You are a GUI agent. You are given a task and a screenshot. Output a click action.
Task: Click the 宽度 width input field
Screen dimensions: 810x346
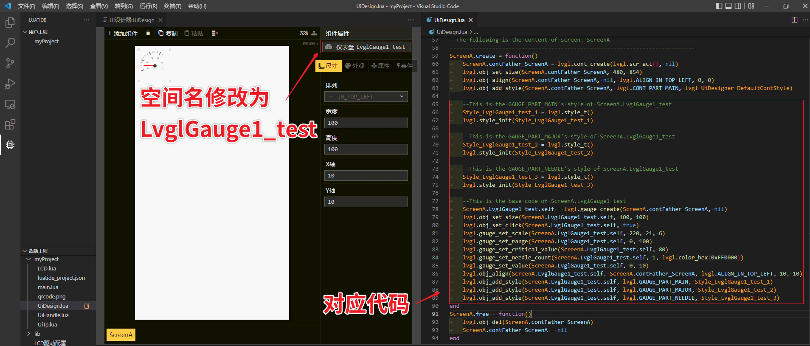pos(366,123)
